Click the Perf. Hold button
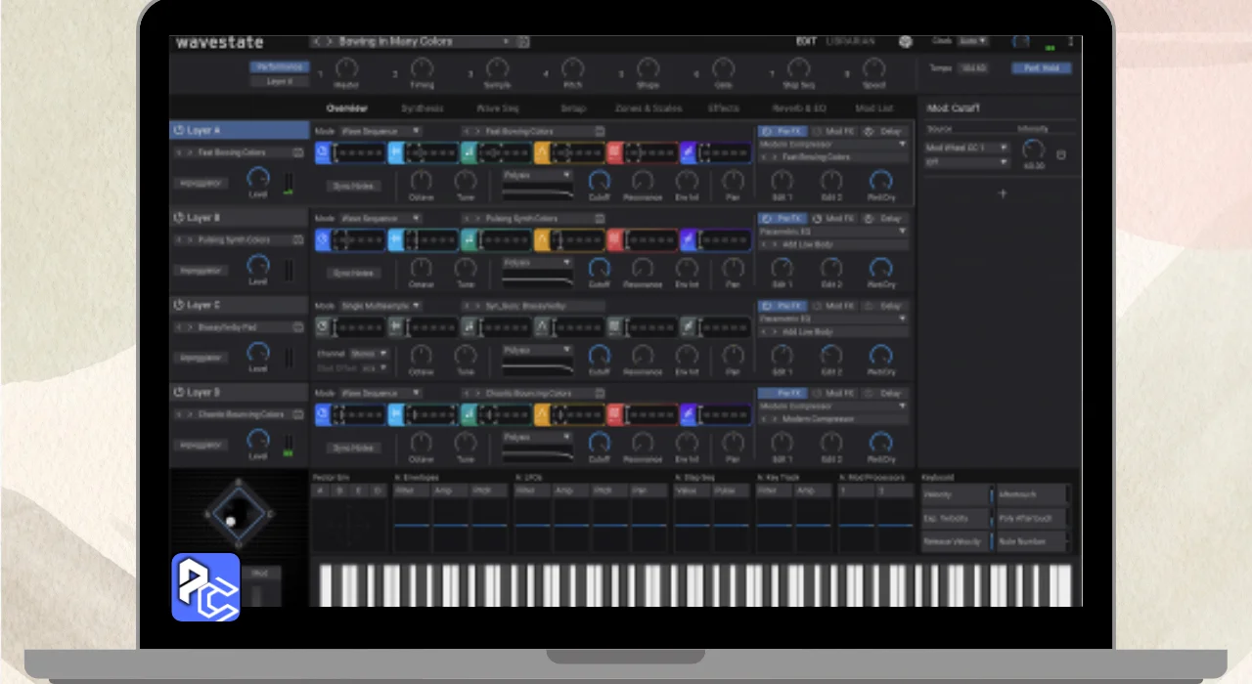The image size is (1252, 684). 1041,68
